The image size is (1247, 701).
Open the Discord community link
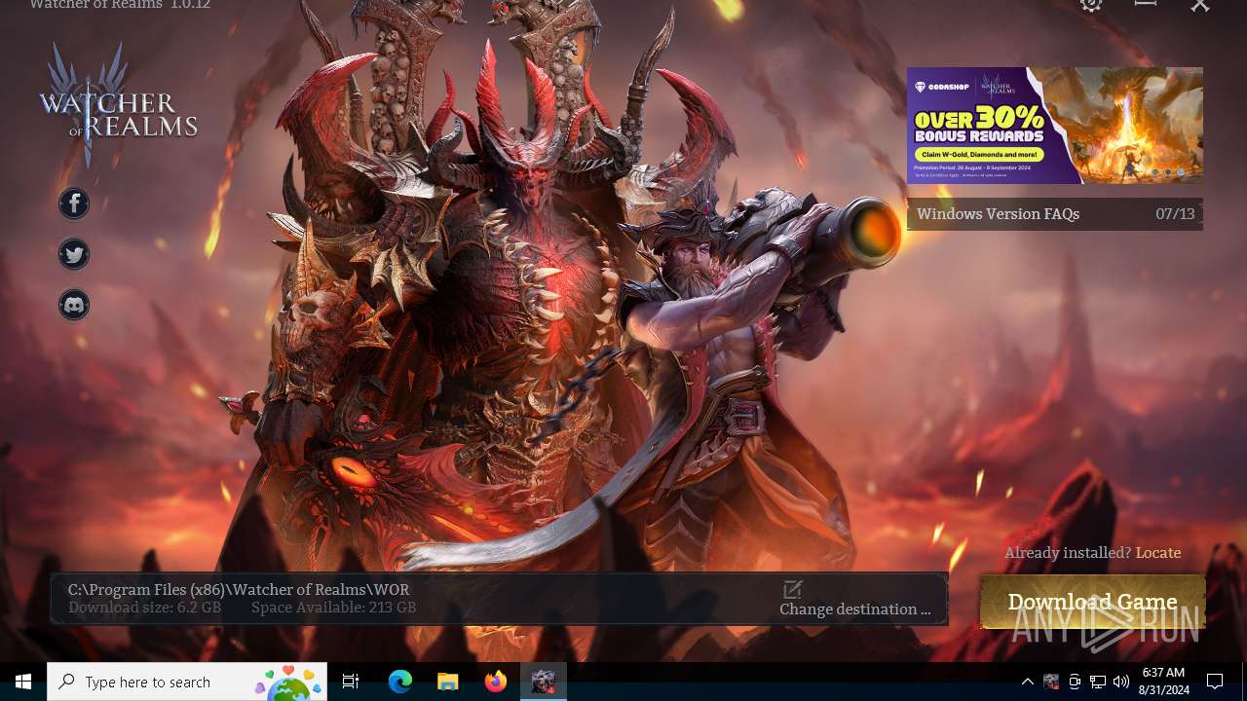(74, 305)
